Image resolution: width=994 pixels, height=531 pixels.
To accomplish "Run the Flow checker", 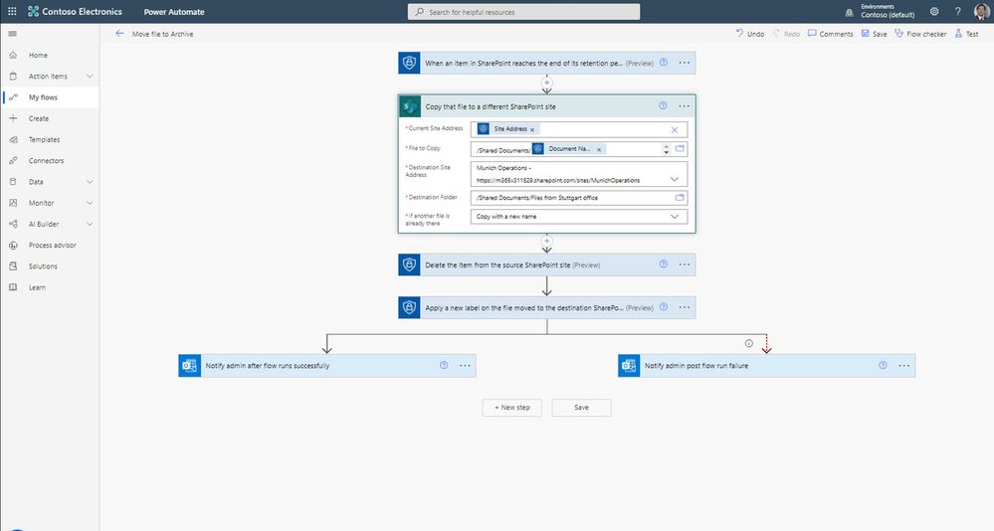I will pos(920,34).
